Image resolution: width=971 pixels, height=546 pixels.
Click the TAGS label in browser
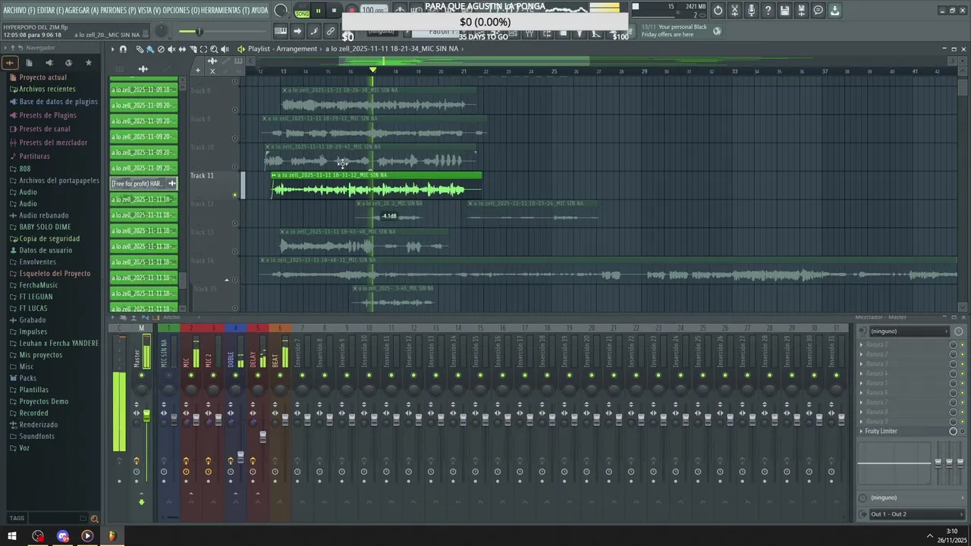pos(17,519)
